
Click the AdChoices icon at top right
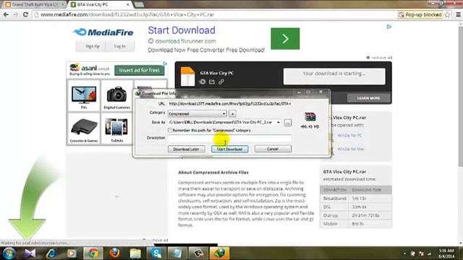[x=389, y=27]
